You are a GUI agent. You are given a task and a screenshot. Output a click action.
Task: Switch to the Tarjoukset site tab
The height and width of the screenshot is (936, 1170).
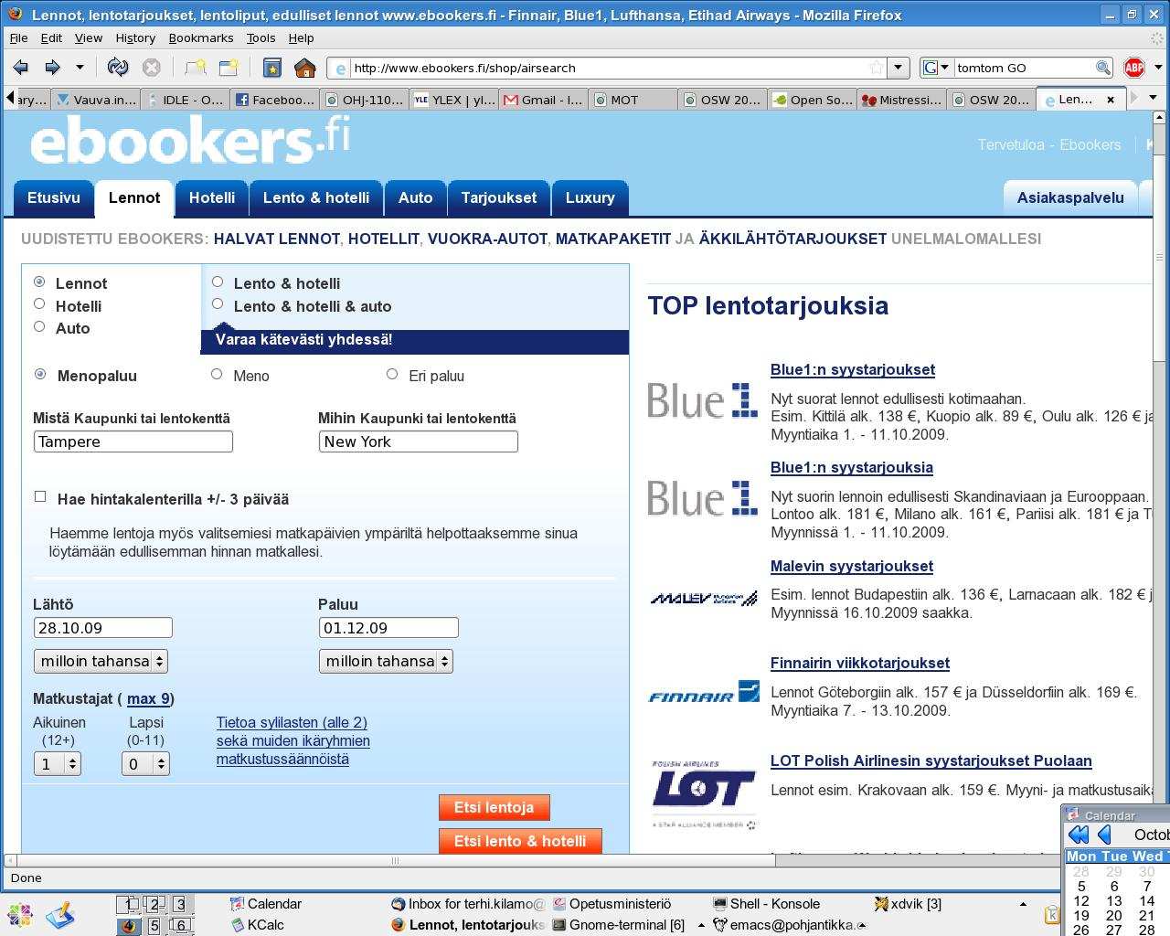pyautogui.click(x=499, y=197)
